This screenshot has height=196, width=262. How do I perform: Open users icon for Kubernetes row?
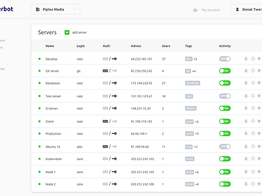coord(246,158)
